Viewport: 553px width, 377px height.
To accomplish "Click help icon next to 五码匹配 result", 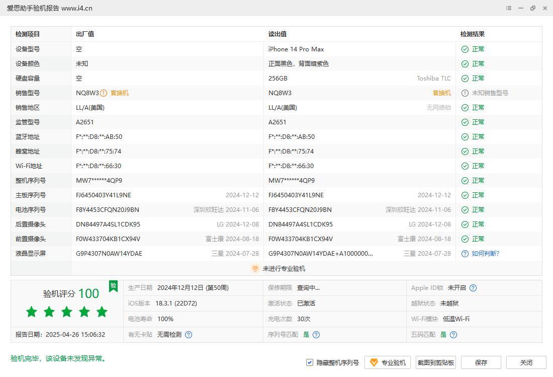I will [x=453, y=335].
